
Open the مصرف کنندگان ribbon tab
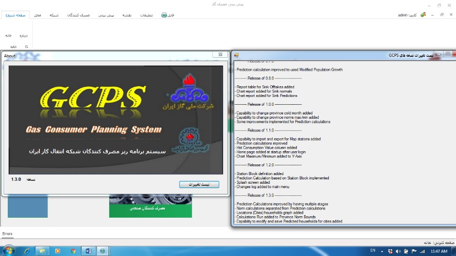click(x=79, y=15)
